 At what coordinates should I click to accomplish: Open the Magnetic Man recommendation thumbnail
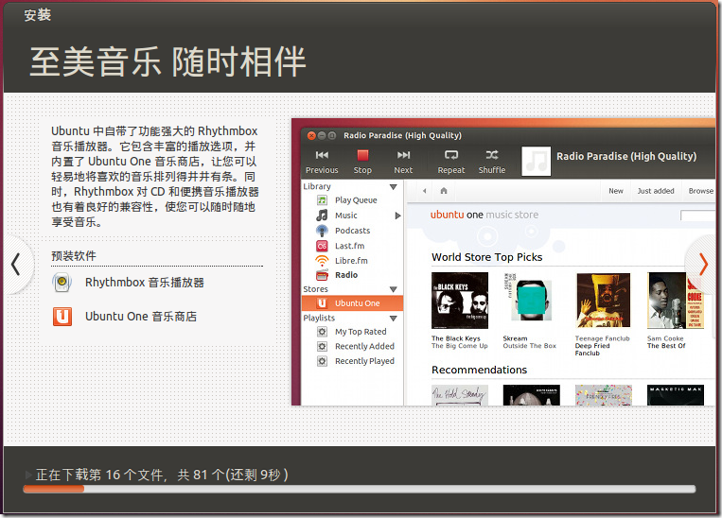tap(676, 395)
